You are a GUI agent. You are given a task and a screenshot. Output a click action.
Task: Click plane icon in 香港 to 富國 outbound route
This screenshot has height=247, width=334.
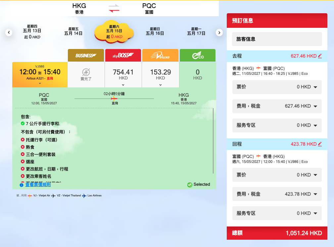click(x=259, y=68)
